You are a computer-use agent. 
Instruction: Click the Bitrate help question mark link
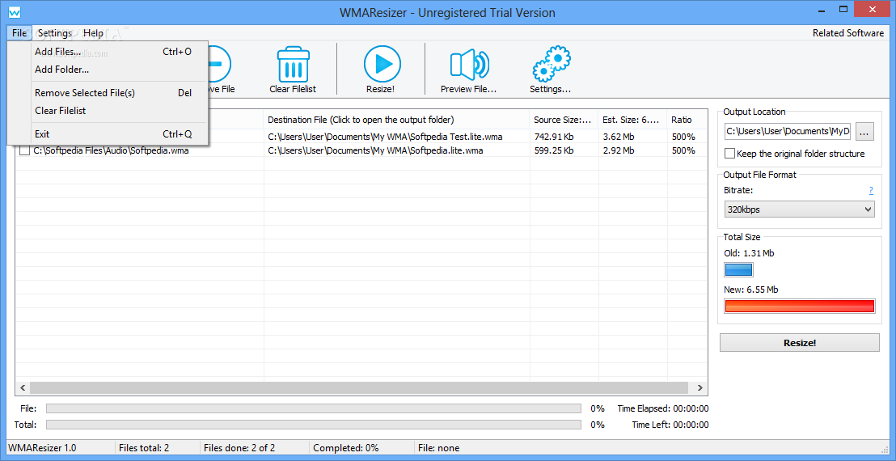pos(871,190)
